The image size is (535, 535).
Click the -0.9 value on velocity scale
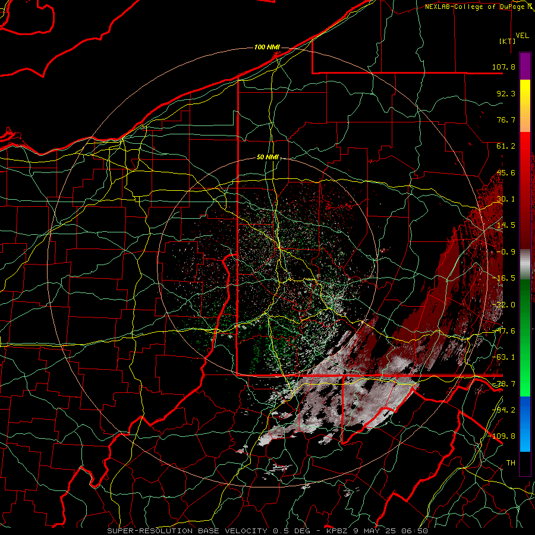pyautogui.click(x=506, y=252)
